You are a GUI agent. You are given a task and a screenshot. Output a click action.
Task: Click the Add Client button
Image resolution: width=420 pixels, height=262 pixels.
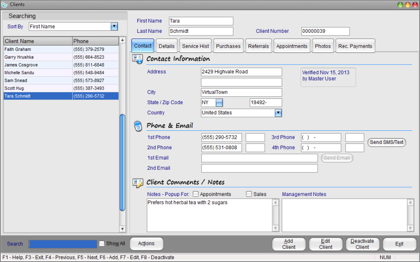[289, 244]
